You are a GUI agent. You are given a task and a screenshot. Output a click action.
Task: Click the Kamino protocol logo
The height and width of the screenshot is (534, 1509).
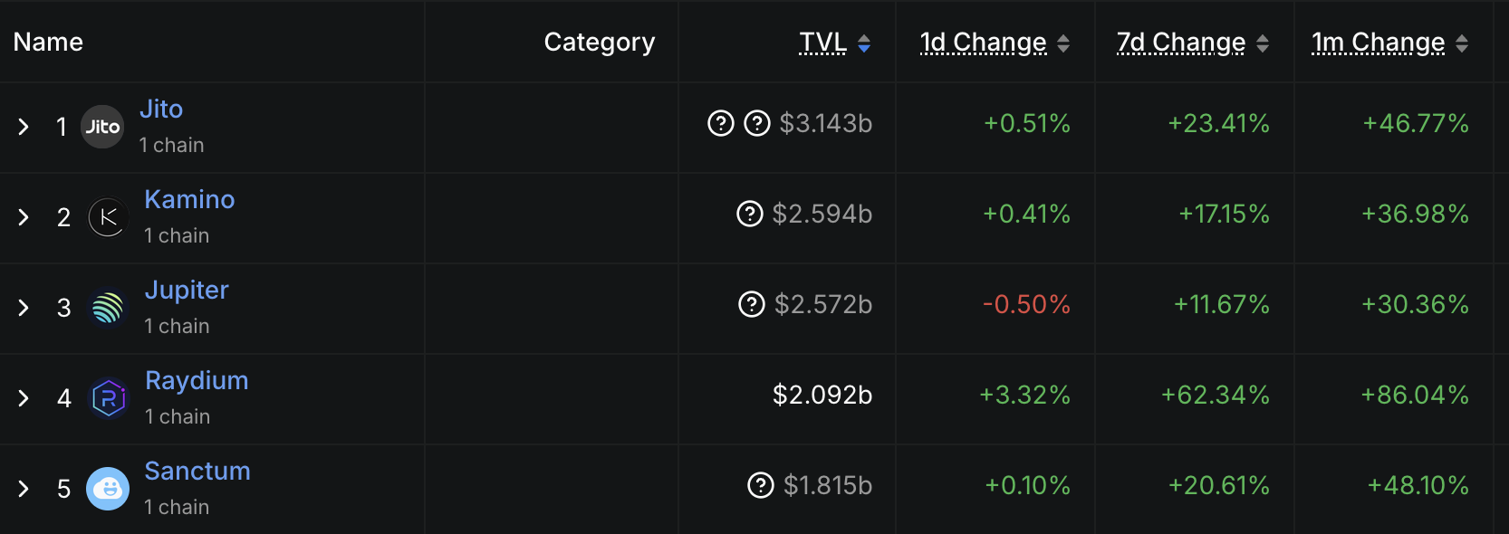(x=107, y=217)
